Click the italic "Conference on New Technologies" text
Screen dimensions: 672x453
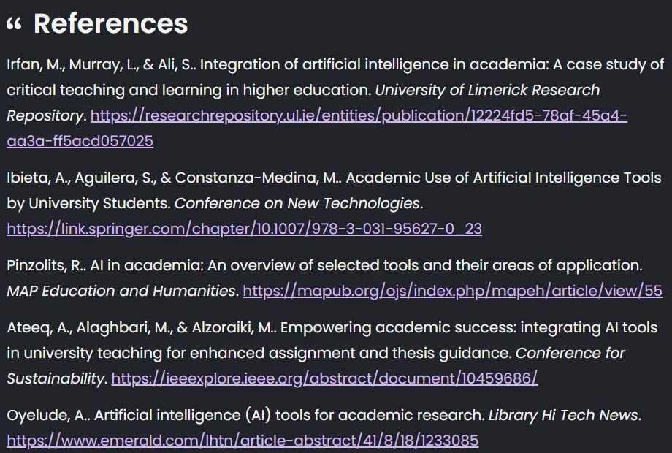coord(297,203)
